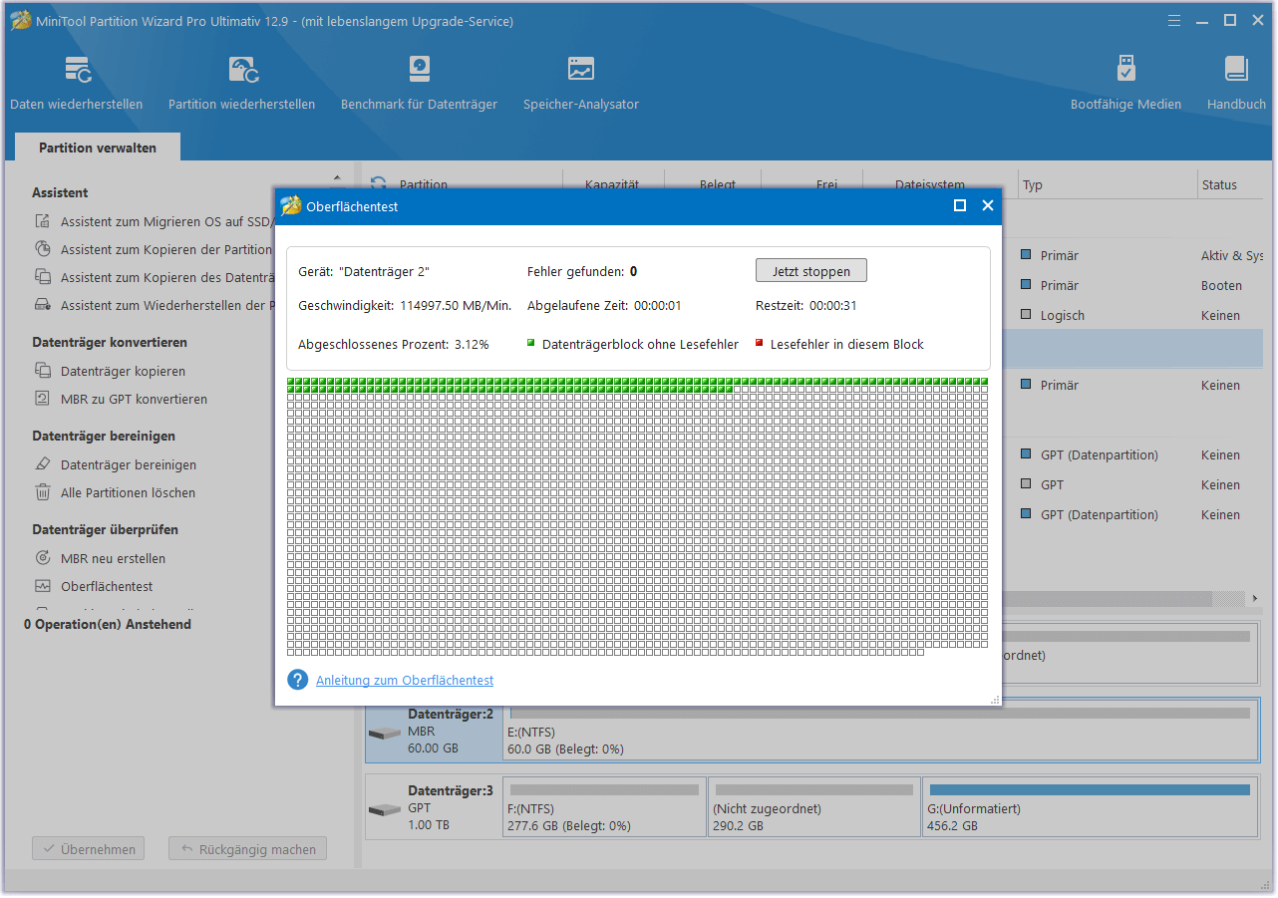1278x898 pixels.
Task: Choose MBR zu GPT konvertieren
Action: point(134,399)
